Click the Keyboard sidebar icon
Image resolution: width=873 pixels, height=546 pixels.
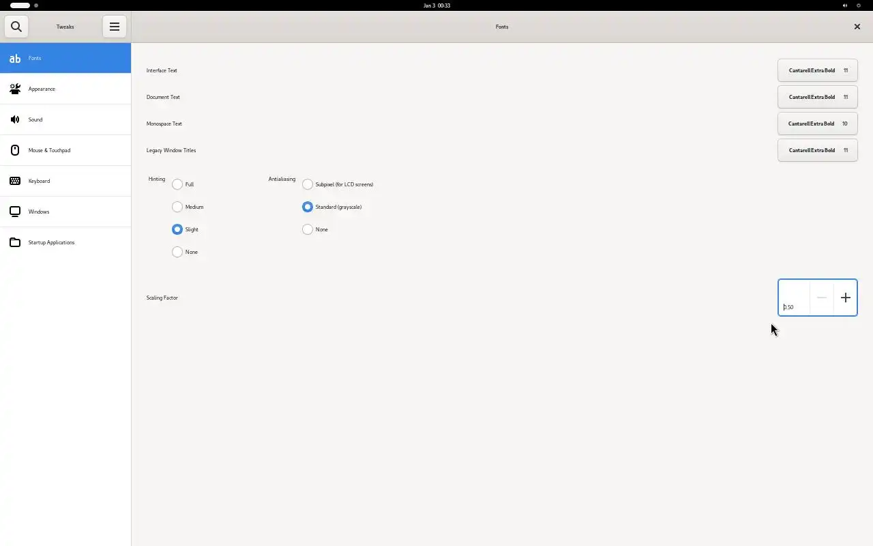15,181
